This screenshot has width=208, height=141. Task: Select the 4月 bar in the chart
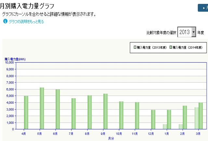pyautogui.click(x=26, y=112)
